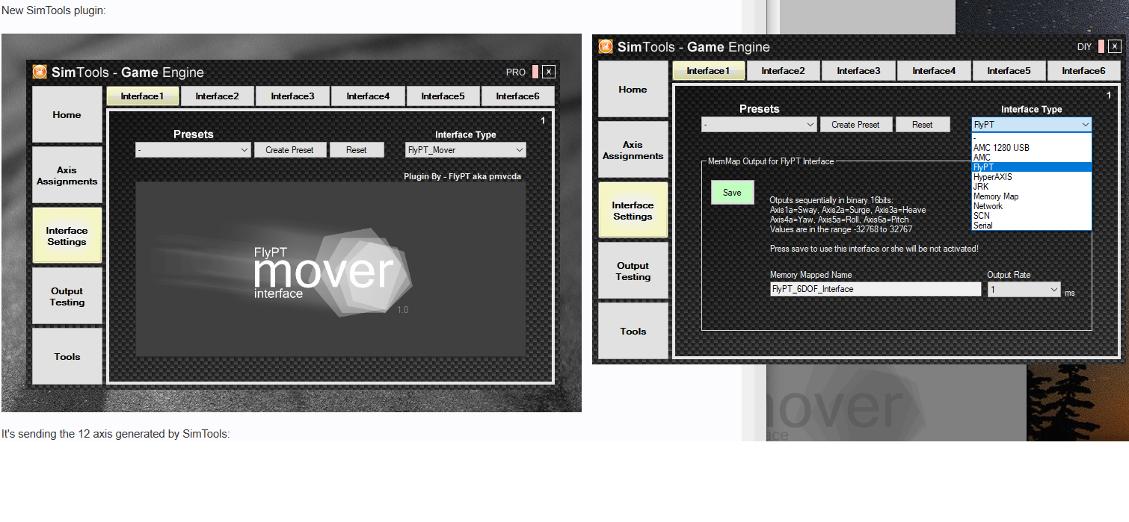Viewport: 1129px width, 522px height.
Task: Switch to Interface5 tab in DIY window
Action: coord(1009,70)
